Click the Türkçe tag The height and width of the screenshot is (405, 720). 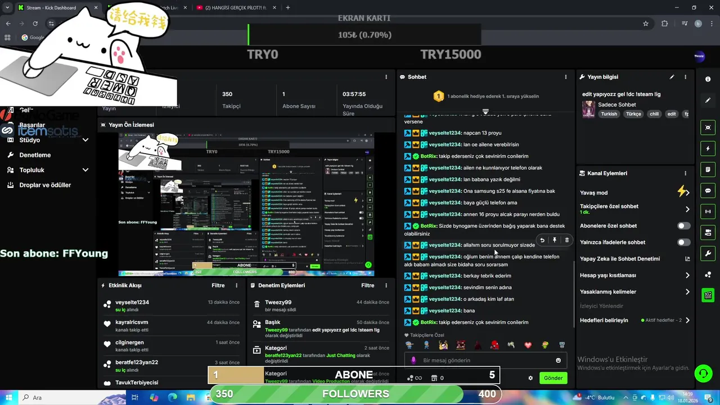click(x=633, y=114)
